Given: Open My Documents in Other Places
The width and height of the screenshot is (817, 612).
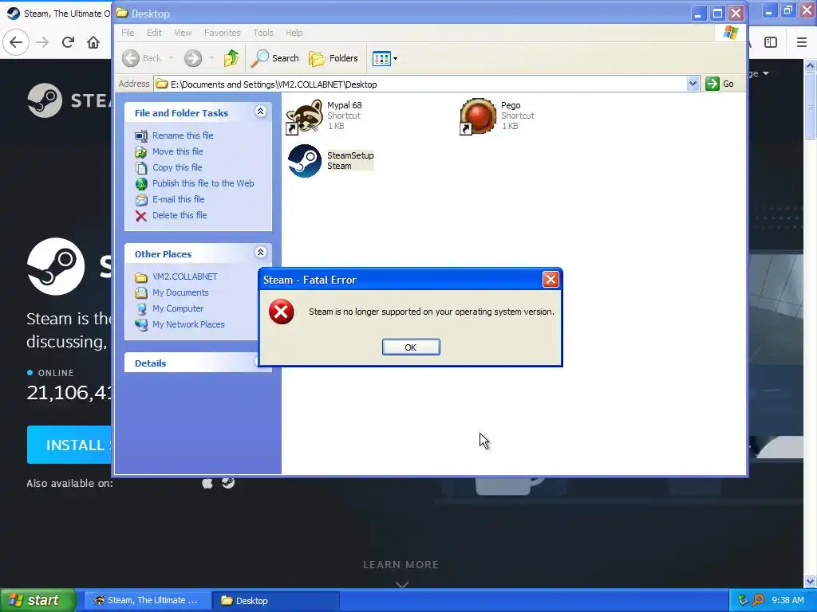Looking at the screenshot, I should click(x=180, y=292).
